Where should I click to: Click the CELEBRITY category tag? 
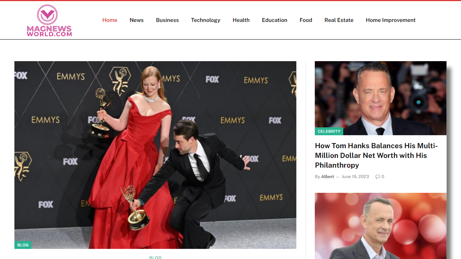coord(329,131)
